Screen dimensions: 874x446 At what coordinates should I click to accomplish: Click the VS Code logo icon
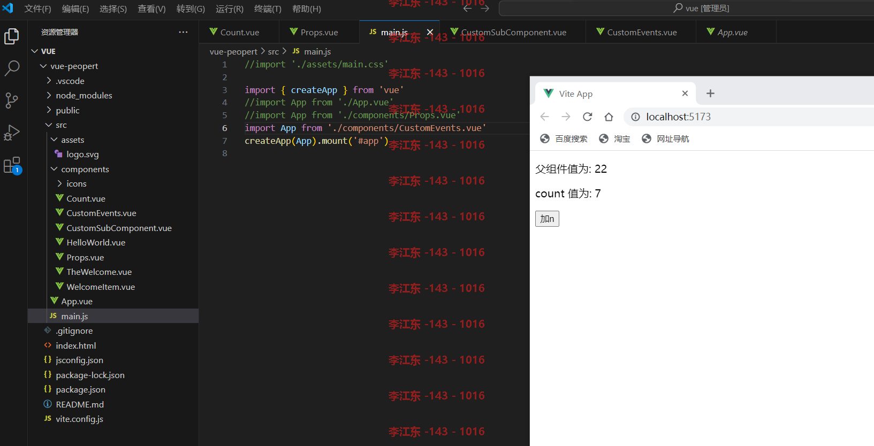[x=8, y=8]
